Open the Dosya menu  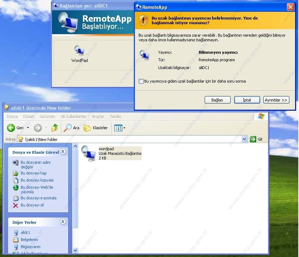(12, 116)
